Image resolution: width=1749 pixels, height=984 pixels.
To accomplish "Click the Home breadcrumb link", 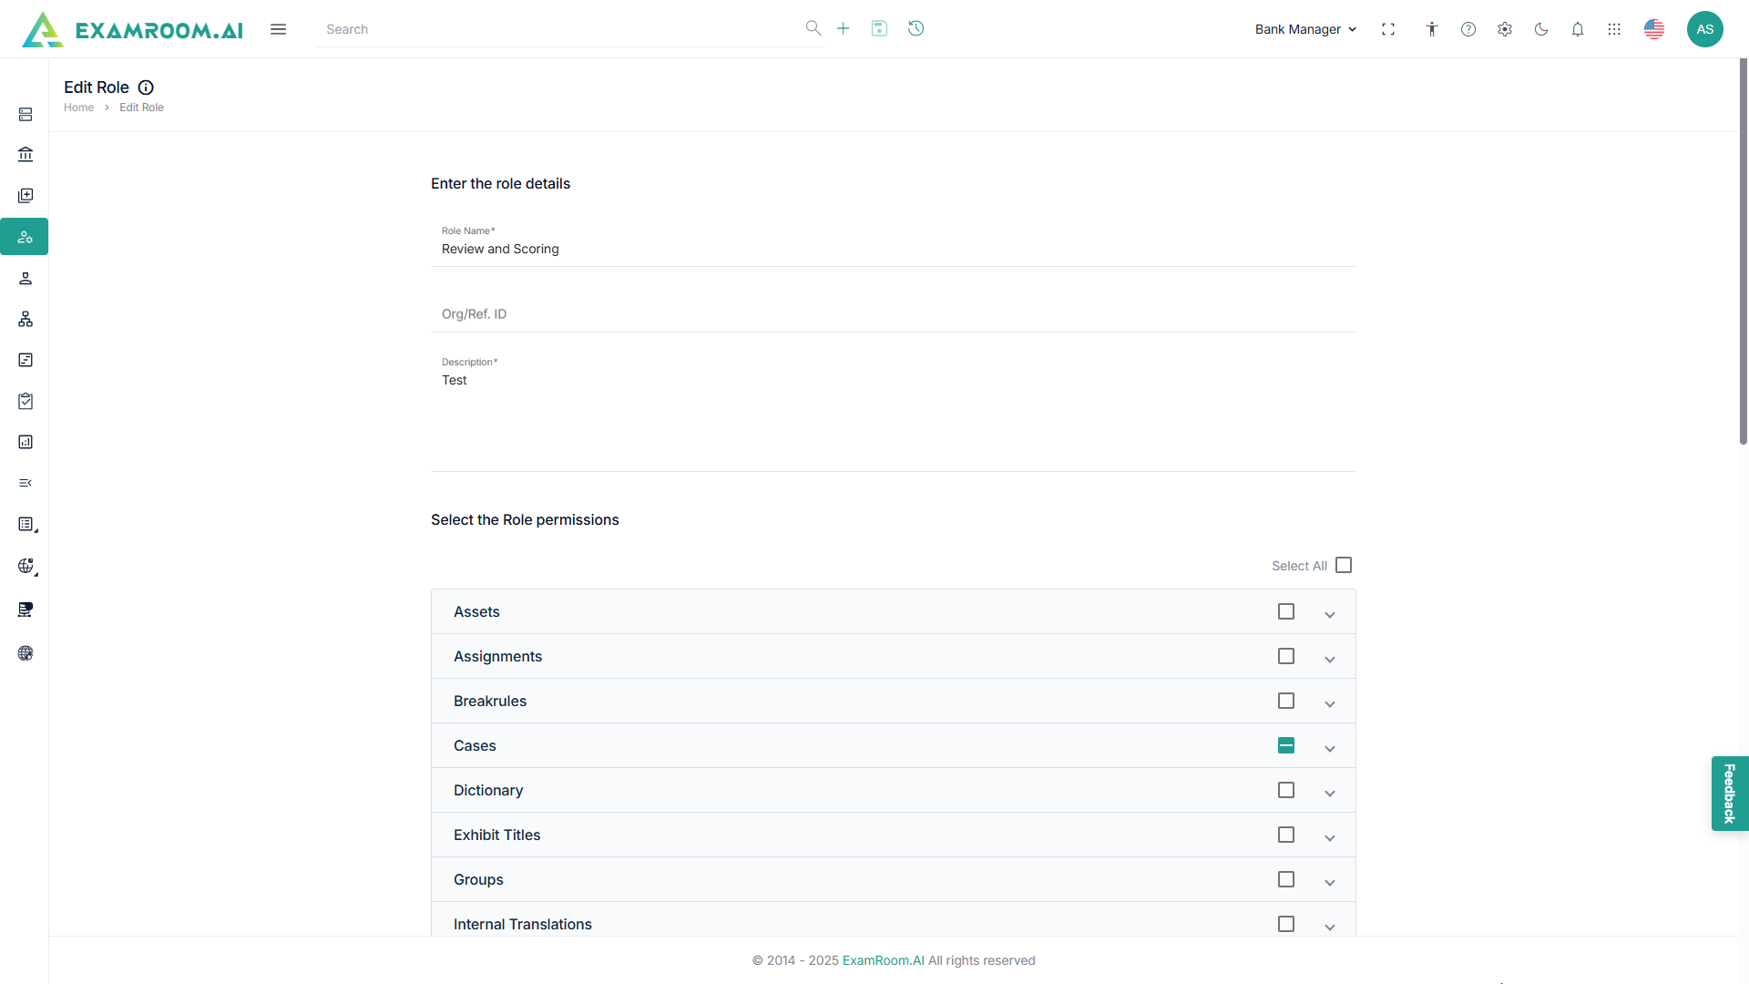I will 78,108.
